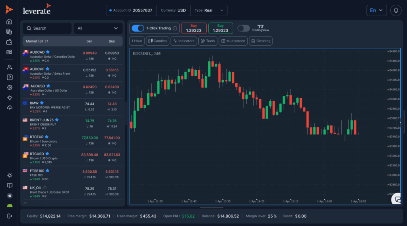Open the All market filter dropdown
The height and width of the screenshot is (226, 407).
pos(98,28)
